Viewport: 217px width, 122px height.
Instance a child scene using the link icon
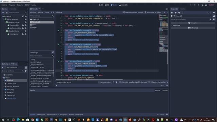pos(6,13)
